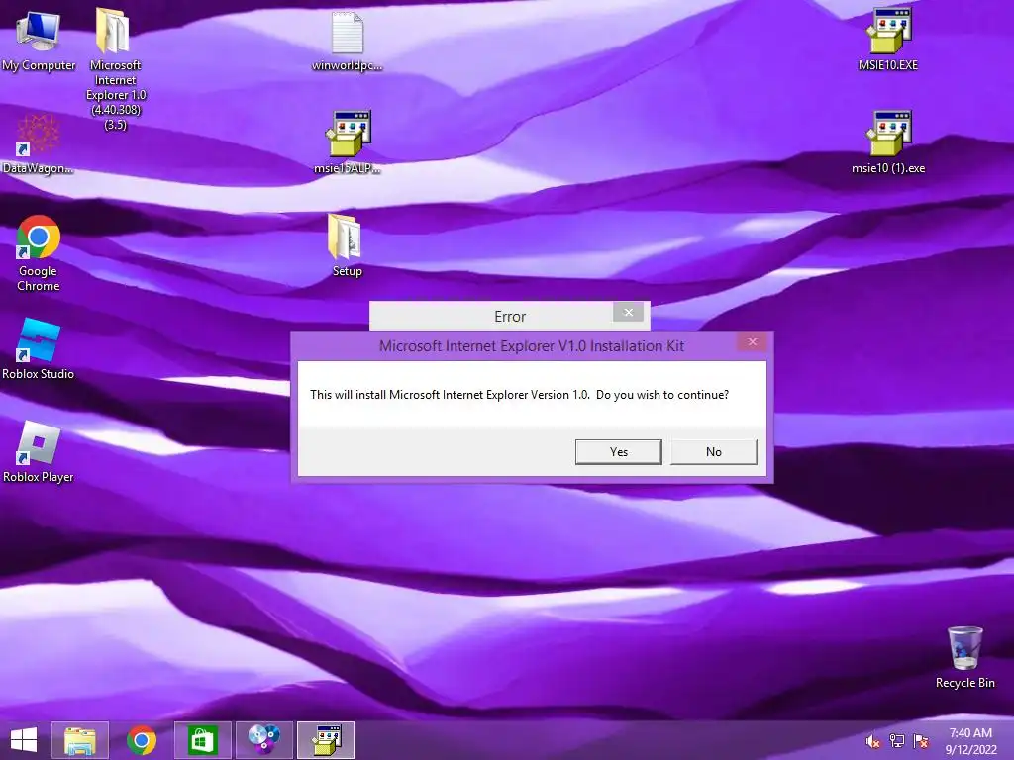The height and width of the screenshot is (760, 1014).
Task: Select the winworldpc text file icon
Action: click(x=348, y=40)
